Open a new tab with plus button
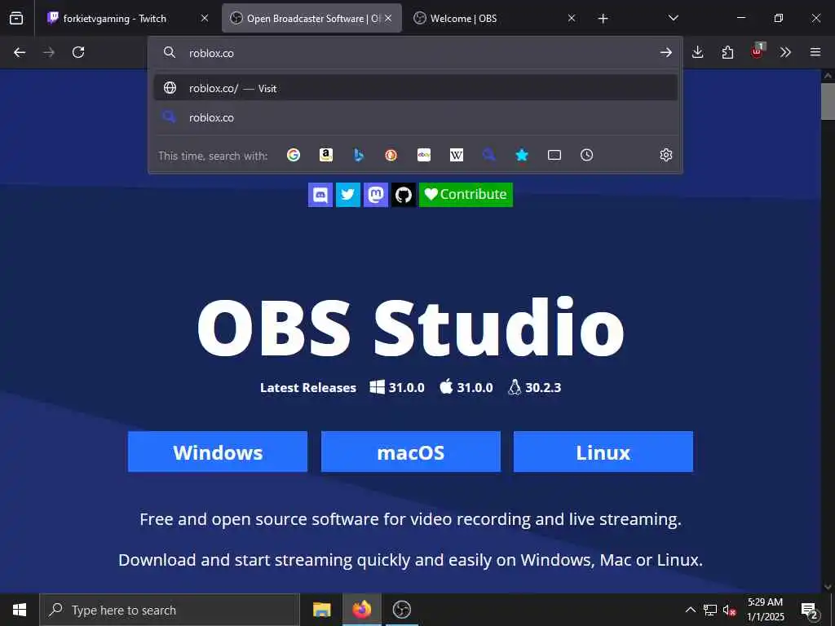The image size is (835, 626). tap(603, 19)
